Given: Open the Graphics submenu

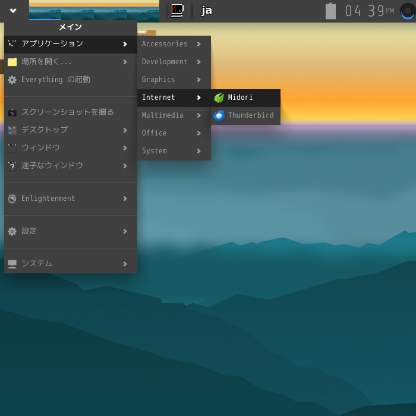Looking at the screenshot, I should (x=174, y=80).
